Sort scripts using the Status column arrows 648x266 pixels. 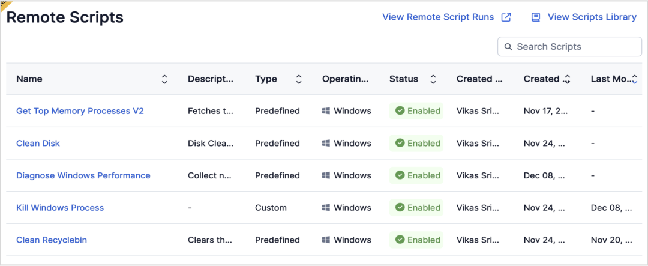click(x=433, y=79)
